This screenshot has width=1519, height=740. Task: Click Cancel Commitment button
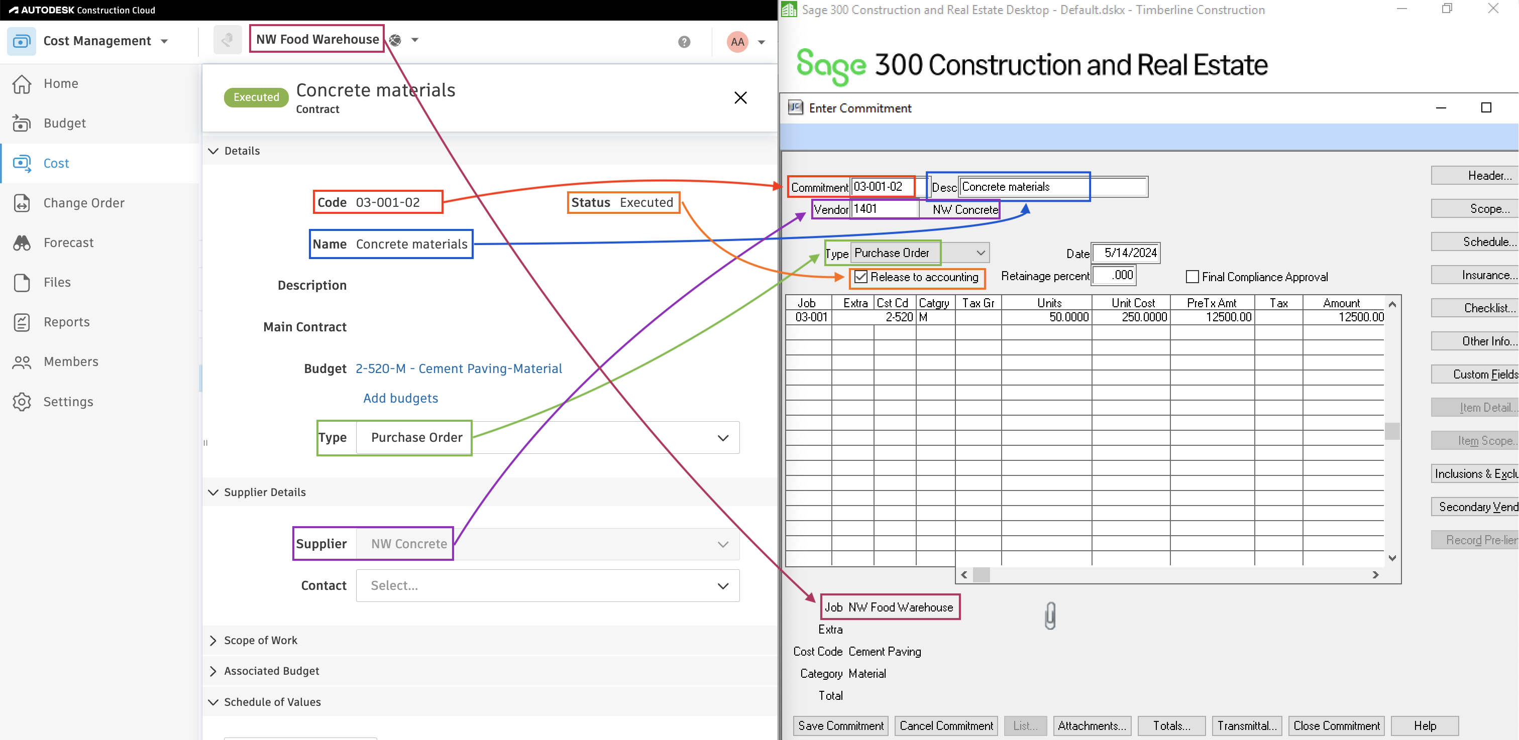(946, 726)
